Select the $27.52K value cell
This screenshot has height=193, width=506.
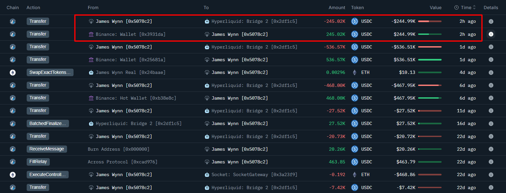(406, 124)
